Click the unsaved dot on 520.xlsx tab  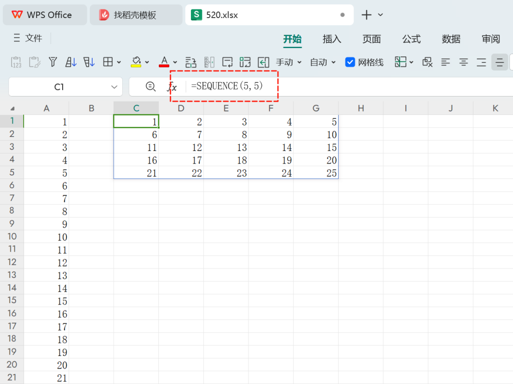(x=342, y=14)
